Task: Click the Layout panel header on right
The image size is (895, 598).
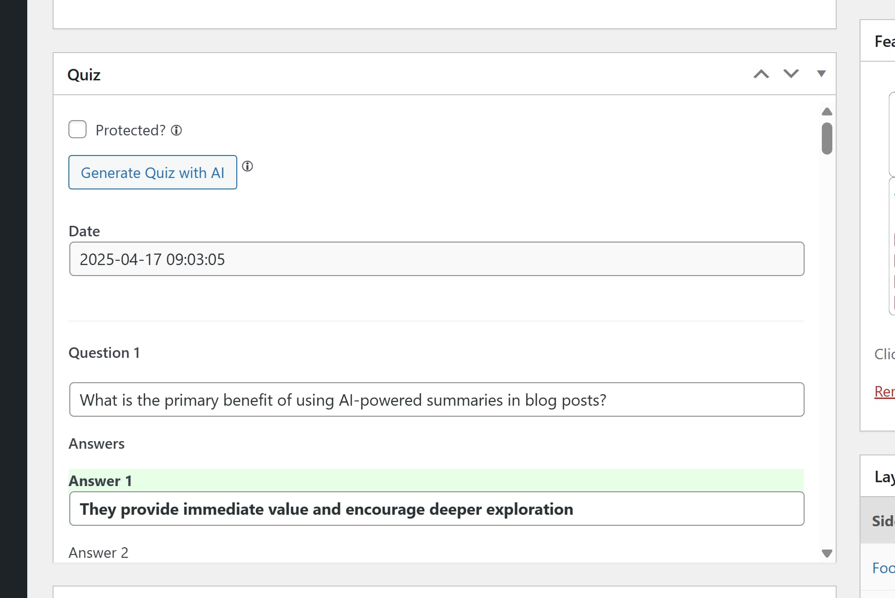Action: (884, 476)
